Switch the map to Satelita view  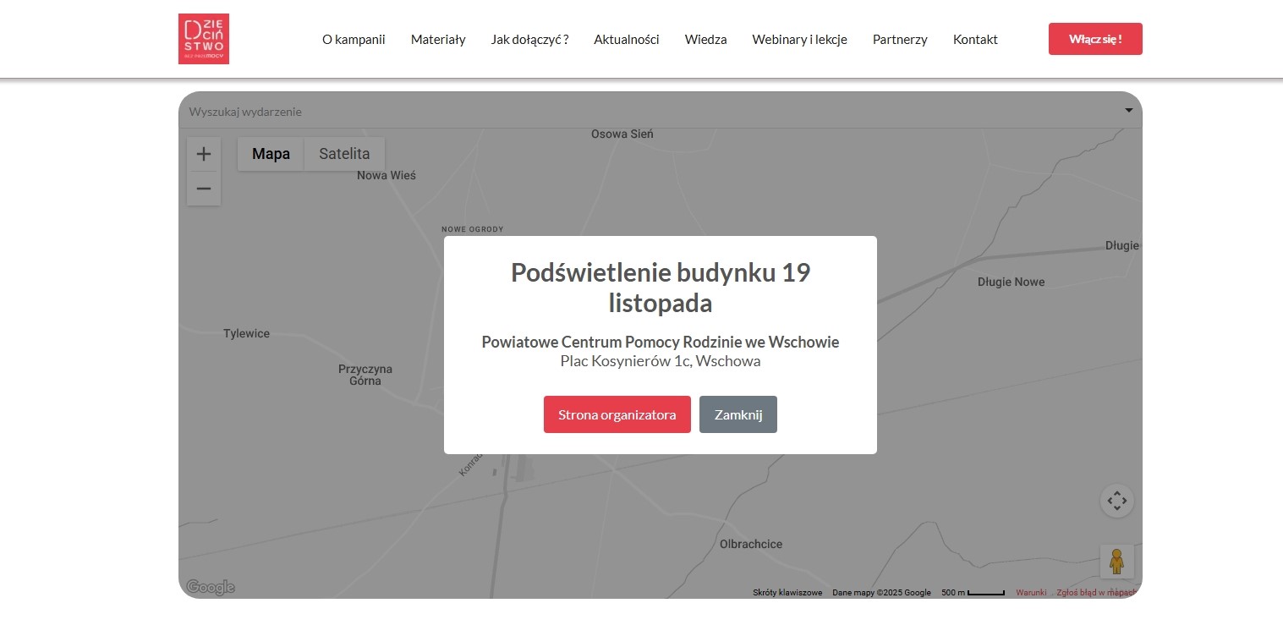coord(344,154)
